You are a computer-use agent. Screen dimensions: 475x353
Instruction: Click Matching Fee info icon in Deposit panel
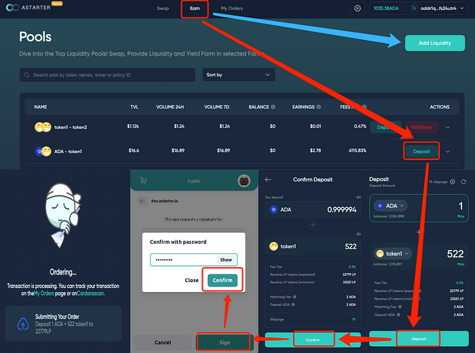(400, 307)
